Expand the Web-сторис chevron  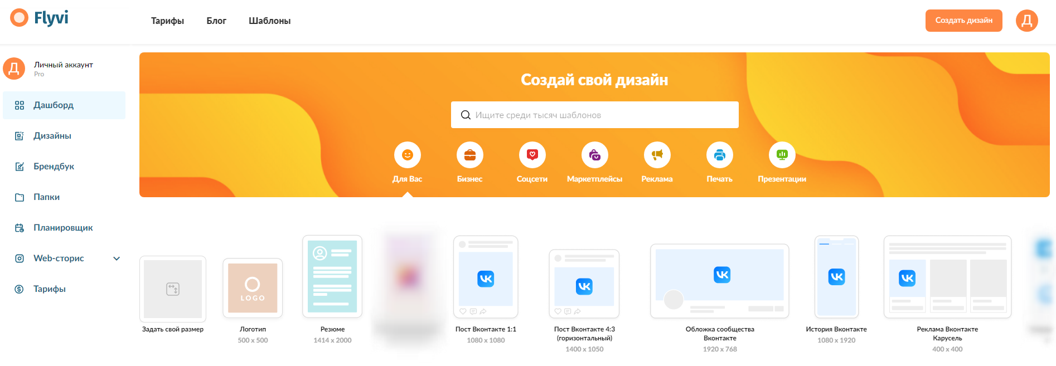pyautogui.click(x=117, y=258)
